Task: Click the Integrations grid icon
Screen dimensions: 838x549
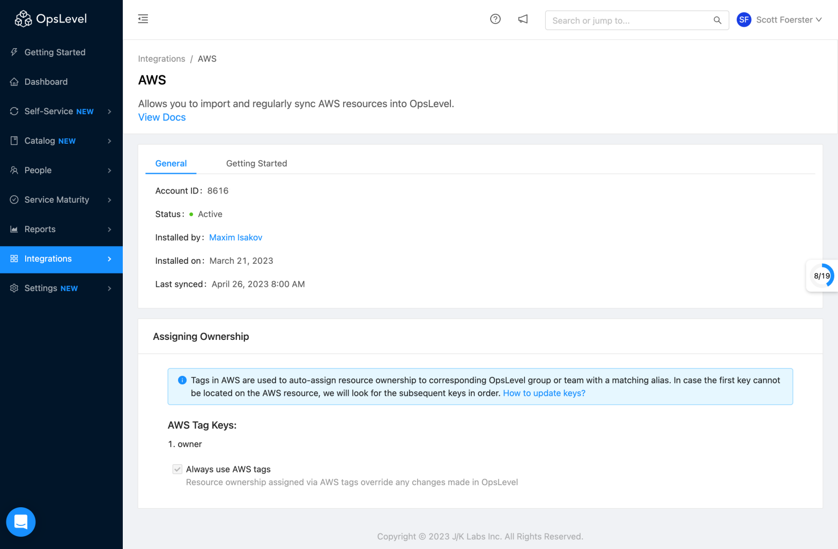Action: tap(14, 258)
